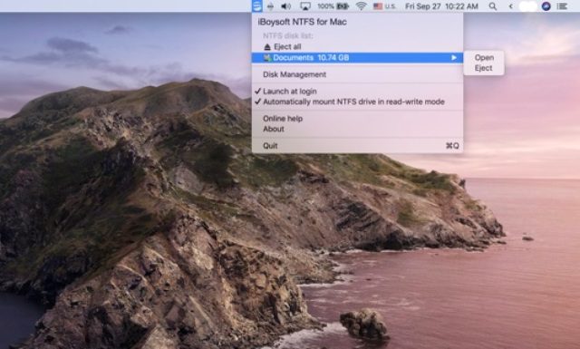Image resolution: width=580 pixels, height=349 pixels.
Task: Open Spotlight search magnifier icon
Action: pyautogui.click(x=493, y=6)
